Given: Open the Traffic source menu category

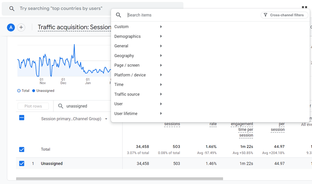Looking at the screenshot, I should point(127,94).
